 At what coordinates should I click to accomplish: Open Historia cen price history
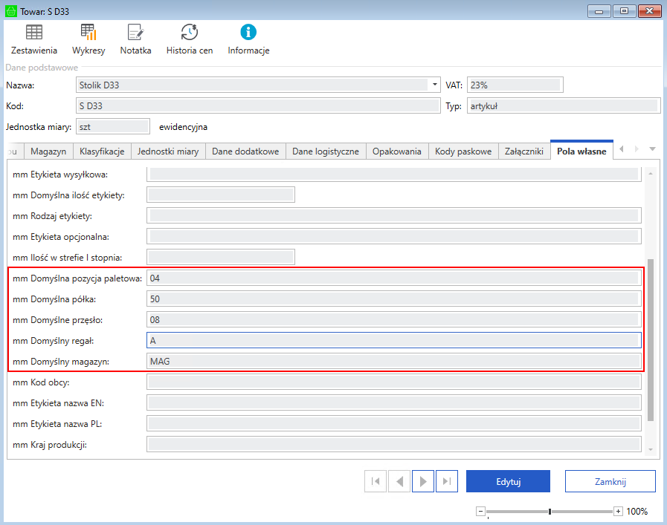point(189,39)
